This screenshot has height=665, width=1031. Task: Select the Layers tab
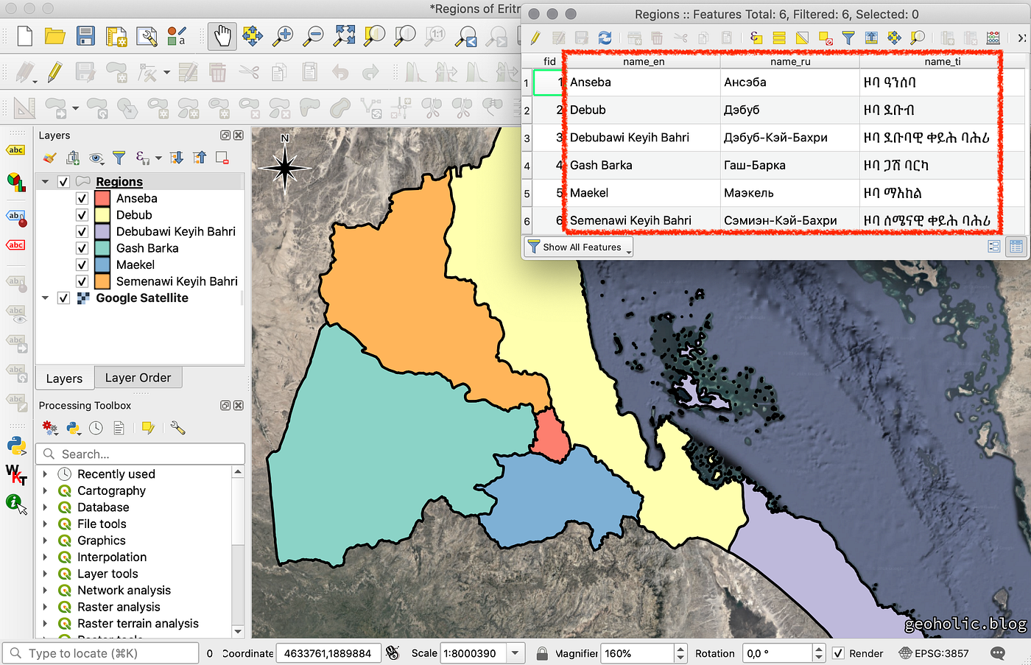[64, 378]
